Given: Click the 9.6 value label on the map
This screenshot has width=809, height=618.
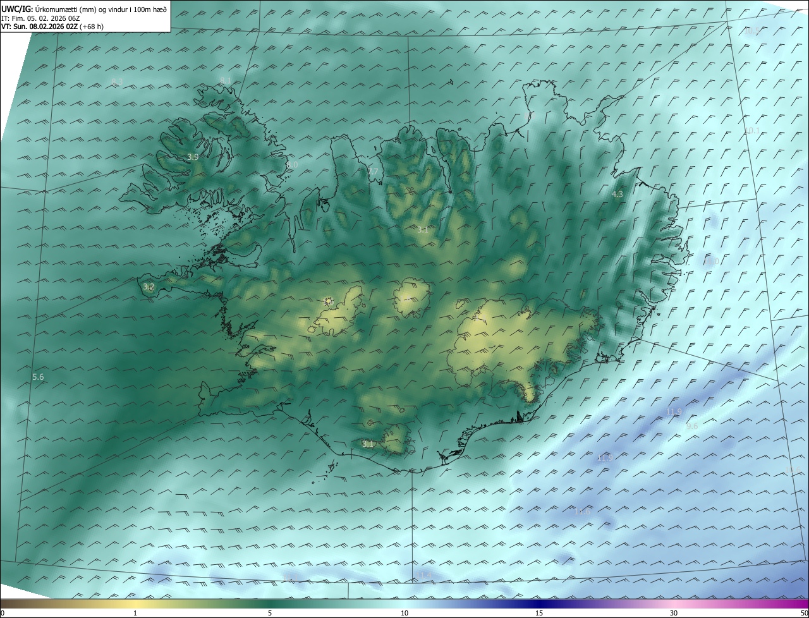Looking at the screenshot, I should point(692,427).
